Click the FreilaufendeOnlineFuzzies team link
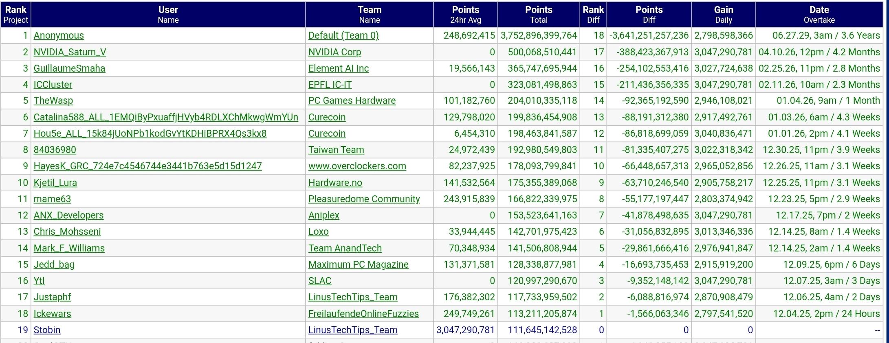 pos(363,314)
